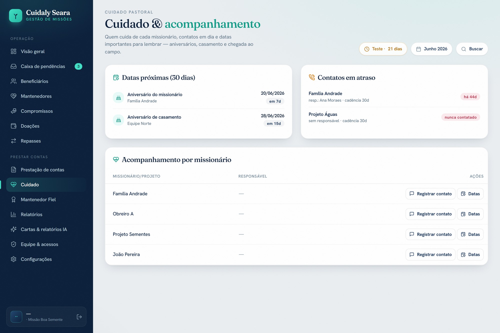This screenshot has height=333, width=500.
Task: Open Datas for Obreiro A row
Action: [x=470, y=214]
